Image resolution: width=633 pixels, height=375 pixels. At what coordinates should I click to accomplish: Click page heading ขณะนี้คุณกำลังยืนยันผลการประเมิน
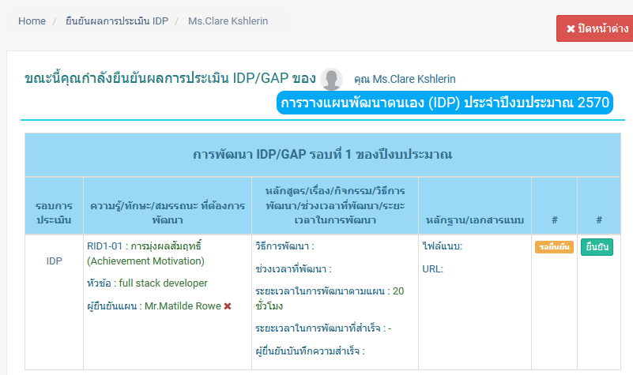170,78
